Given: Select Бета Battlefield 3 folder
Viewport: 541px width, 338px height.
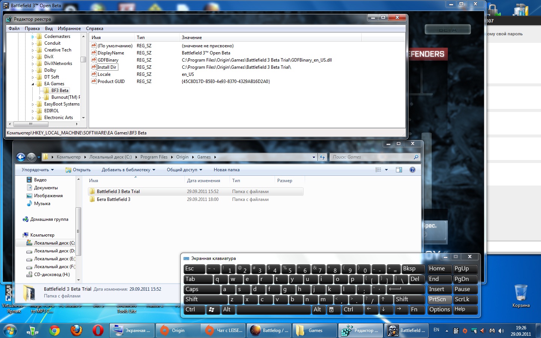Looking at the screenshot, I should pyautogui.click(x=195, y=199).
